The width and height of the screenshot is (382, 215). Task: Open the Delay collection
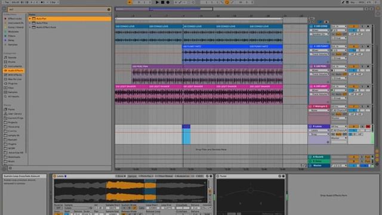point(11,40)
